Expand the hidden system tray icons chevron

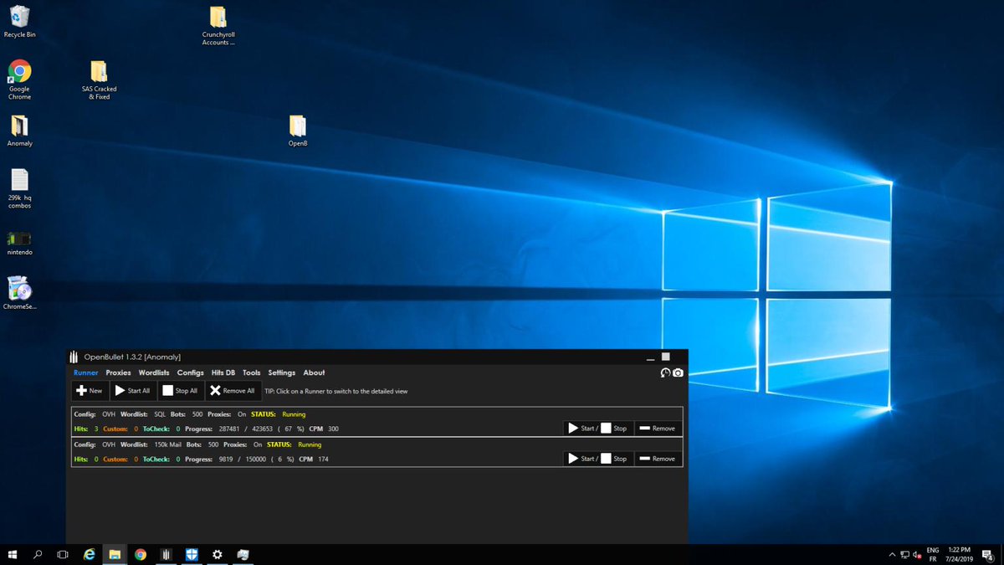click(x=891, y=554)
